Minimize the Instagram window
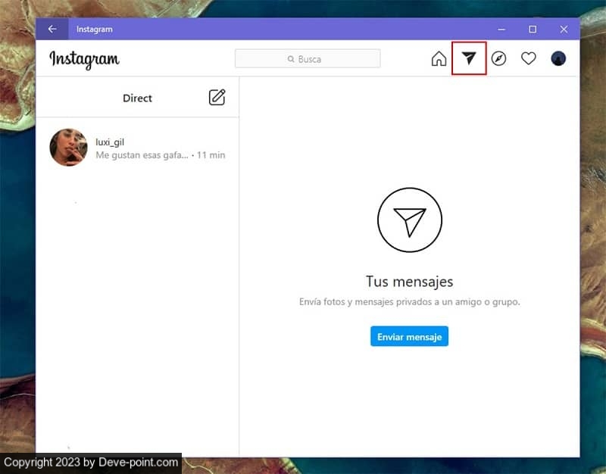This screenshot has height=474, width=606. [x=501, y=30]
